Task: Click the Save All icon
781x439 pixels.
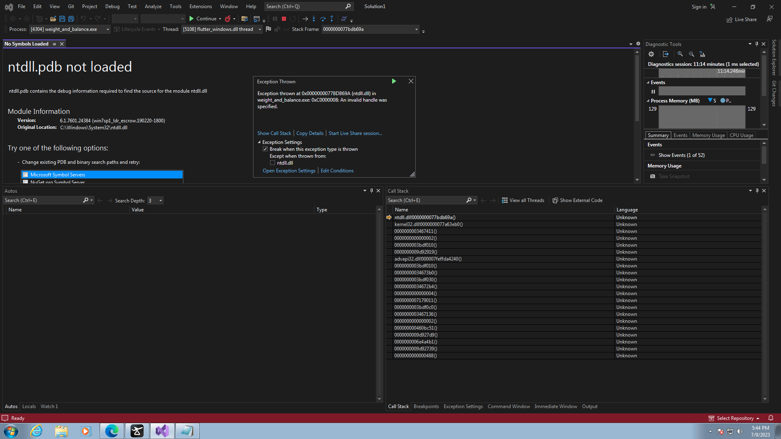Action: pos(71,19)
